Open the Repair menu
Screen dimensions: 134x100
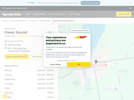(x=28, y=14)
